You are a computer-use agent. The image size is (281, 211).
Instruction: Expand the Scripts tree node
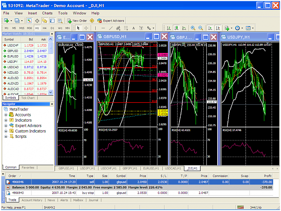click(6, 136)
